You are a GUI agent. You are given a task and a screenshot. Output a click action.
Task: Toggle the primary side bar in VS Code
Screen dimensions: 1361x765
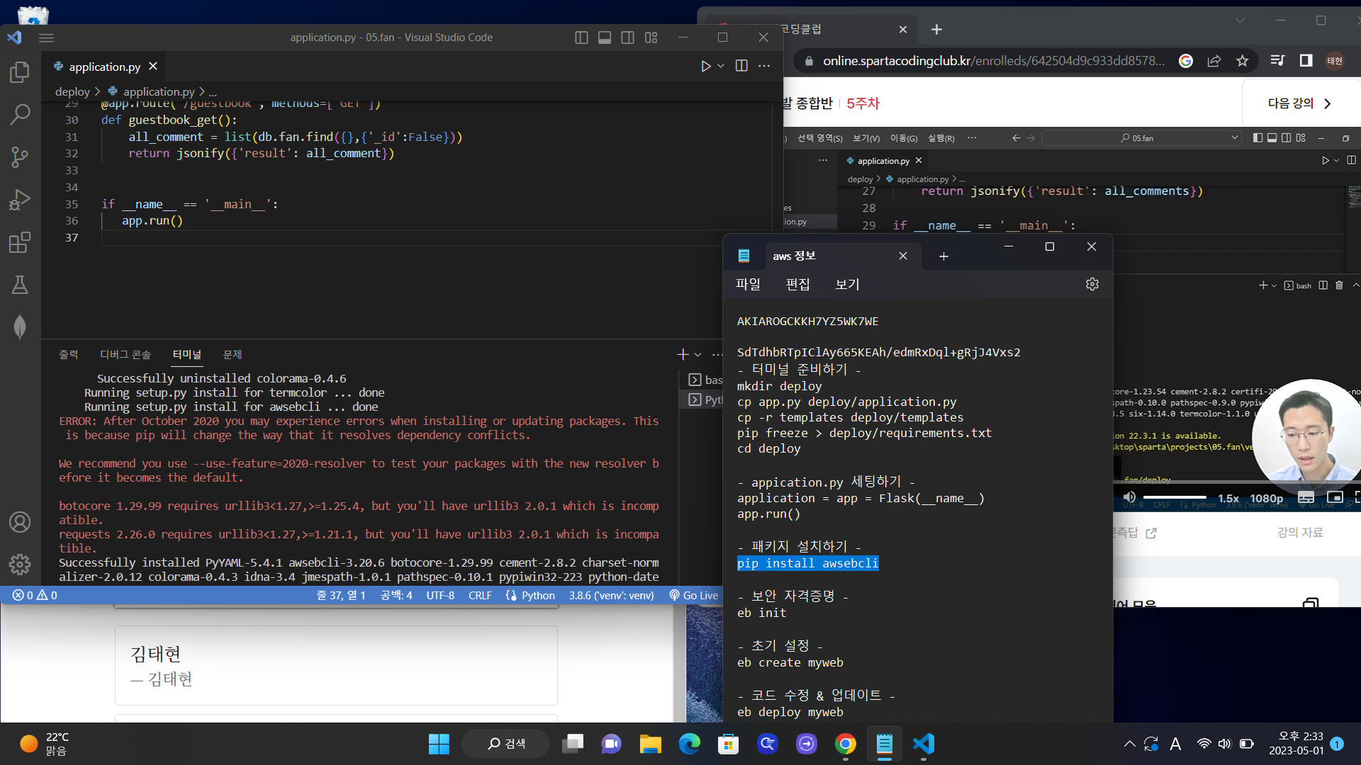581,38
